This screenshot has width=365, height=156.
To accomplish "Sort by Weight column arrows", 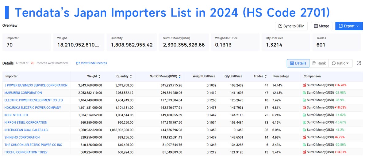I will tap(100, 76).
